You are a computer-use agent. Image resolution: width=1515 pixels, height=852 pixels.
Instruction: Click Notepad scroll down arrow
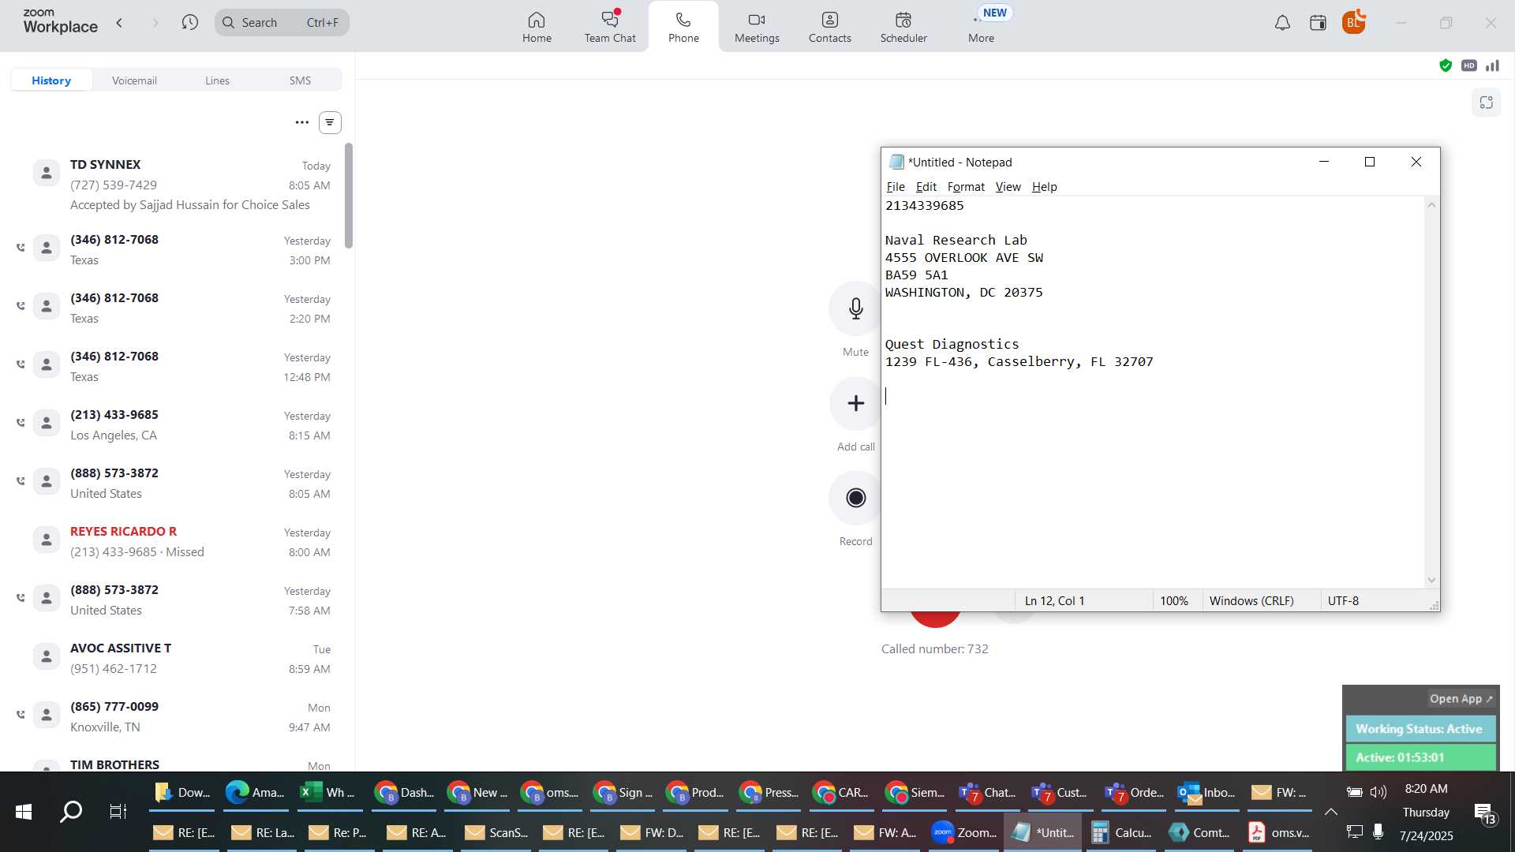pos(1431,580)
